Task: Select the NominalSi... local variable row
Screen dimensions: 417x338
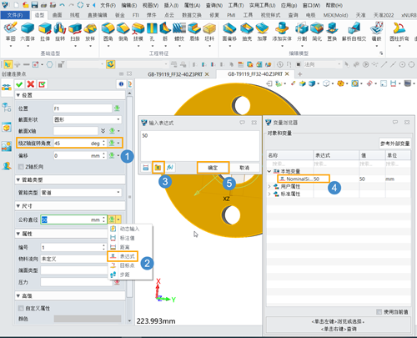Action: coord(304,179)
